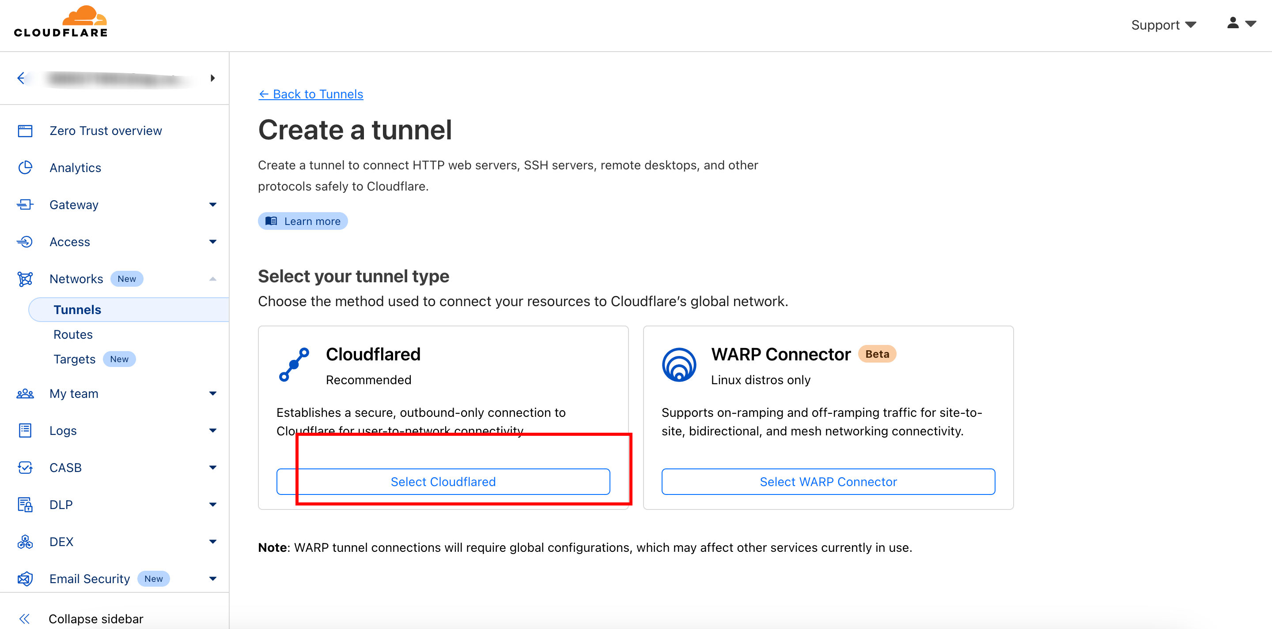This screenshot has height=629, width=1272.
Task: Open the user account icon menu
Action: tap(1240, 24)
